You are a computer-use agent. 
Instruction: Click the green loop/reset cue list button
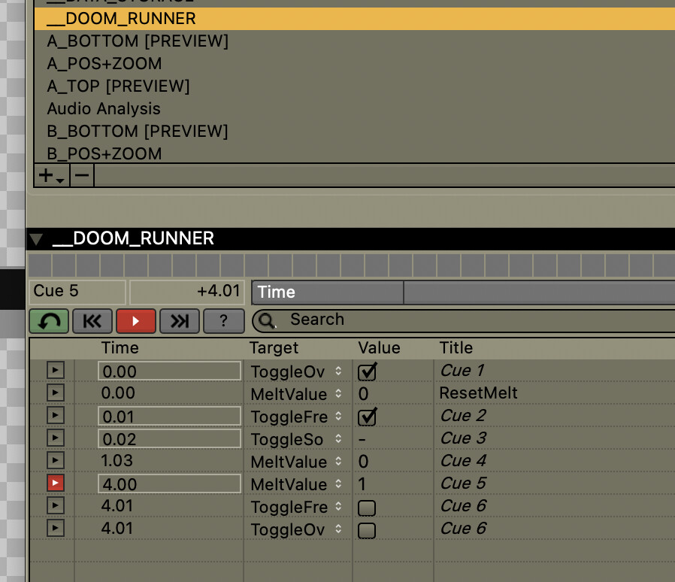click(x=49, y=321)
